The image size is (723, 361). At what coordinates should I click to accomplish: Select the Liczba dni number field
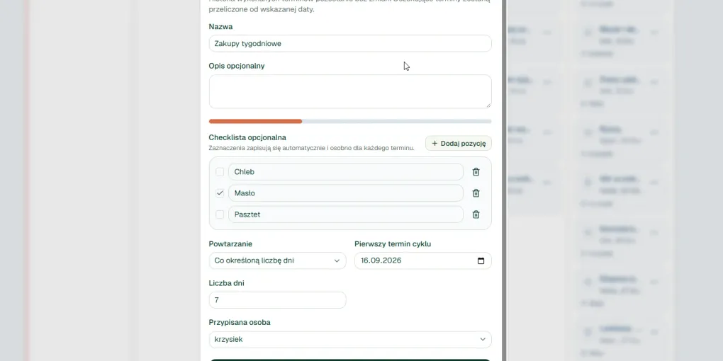[x=277, y=299]
